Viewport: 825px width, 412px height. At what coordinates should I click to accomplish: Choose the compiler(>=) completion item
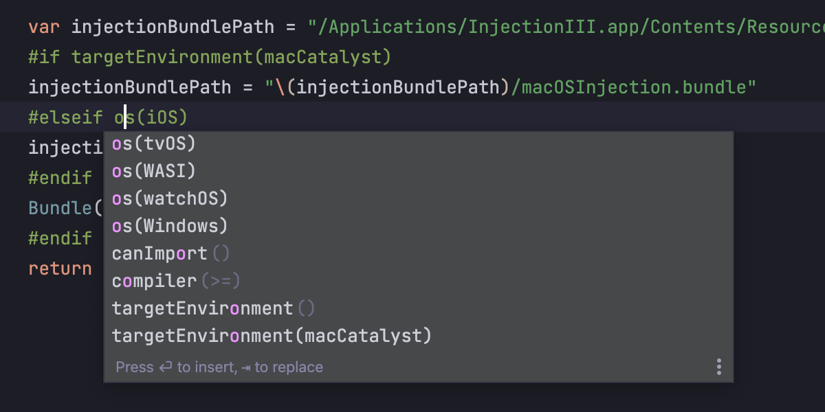[x=418, y=281]
